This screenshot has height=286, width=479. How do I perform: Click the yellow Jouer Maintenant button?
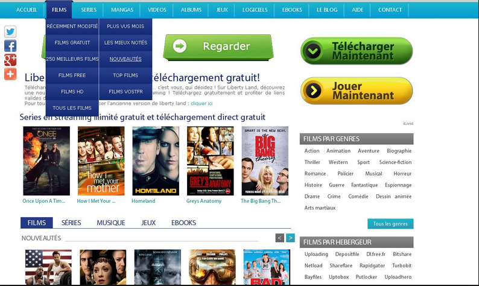pyautogui.click(x=357, y=91)
